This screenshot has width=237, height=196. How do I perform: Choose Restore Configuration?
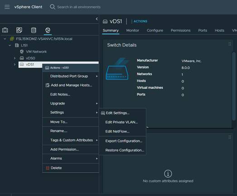pos(123,150)
